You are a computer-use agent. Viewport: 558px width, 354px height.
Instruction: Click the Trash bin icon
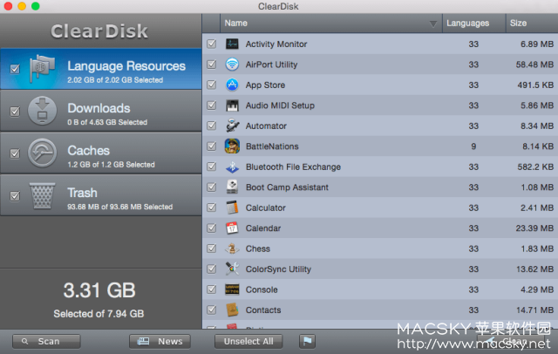coord(42,195)
